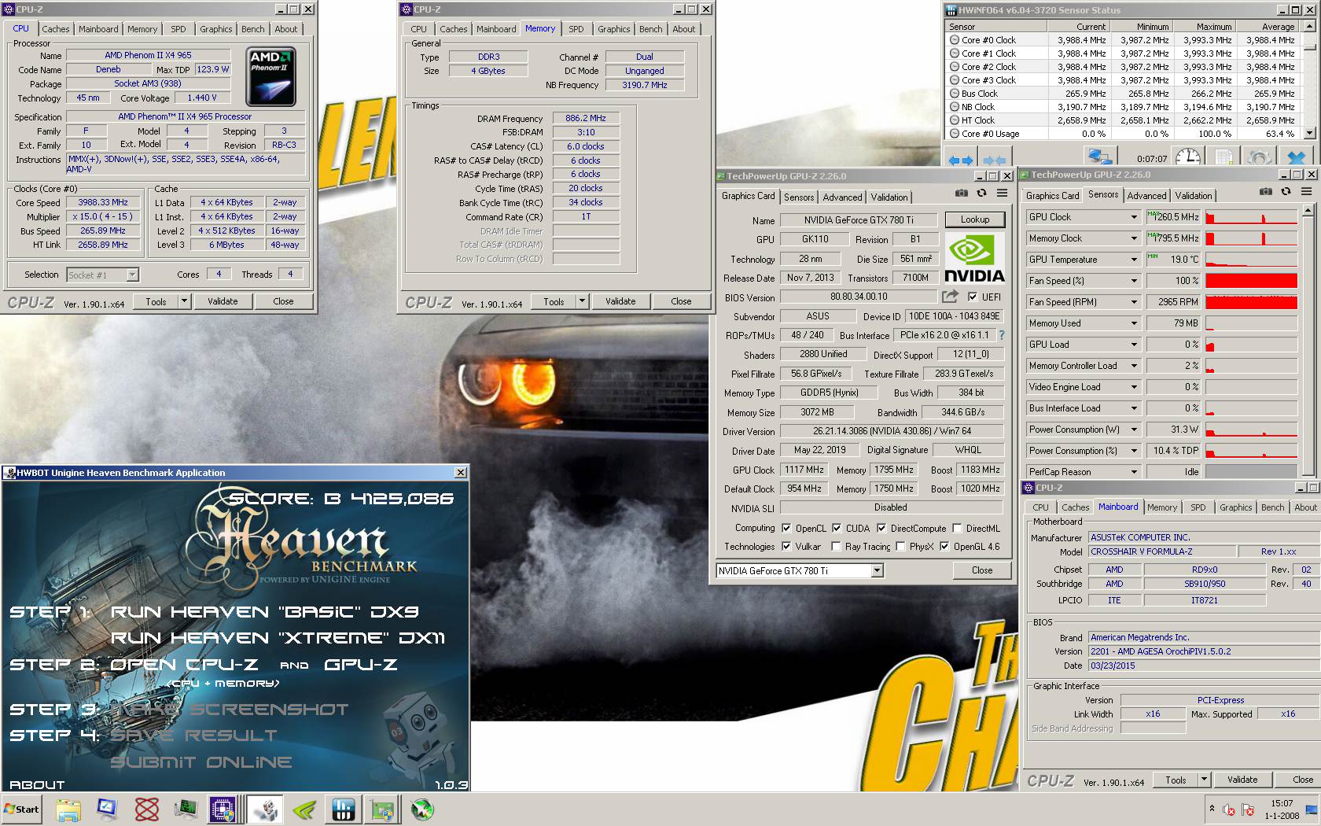Screen dimensions: 1321x826
Task: Open HWiNFO sensor settings gear icon
Action: 1259,157
